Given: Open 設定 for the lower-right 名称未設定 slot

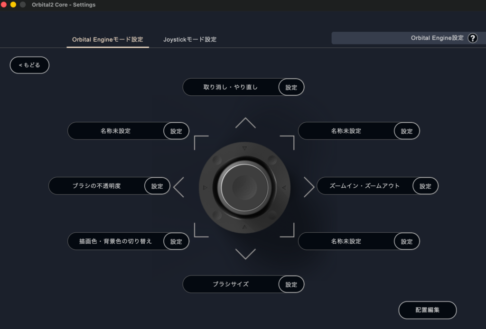Looking at the screenshot, I should (x=407, y=241).
